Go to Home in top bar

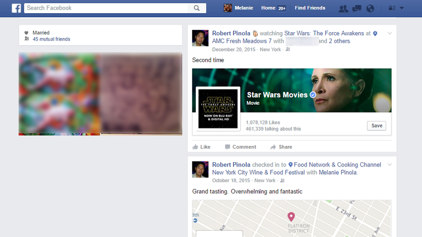pyautogui.click(x=268, y=8)
